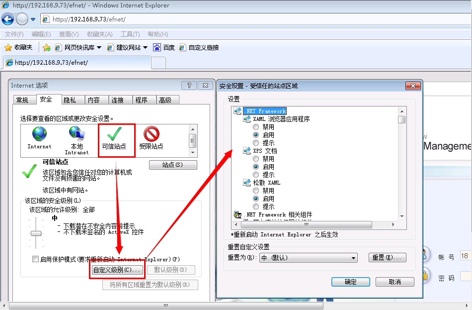Expand the 建议网站 dropdown arrow

[145, 48]
